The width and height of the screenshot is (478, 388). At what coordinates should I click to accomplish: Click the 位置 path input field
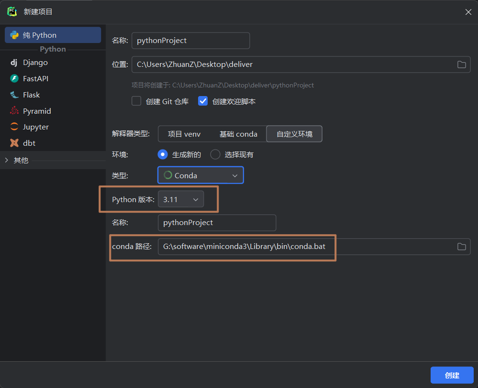[x=301, y=64]
